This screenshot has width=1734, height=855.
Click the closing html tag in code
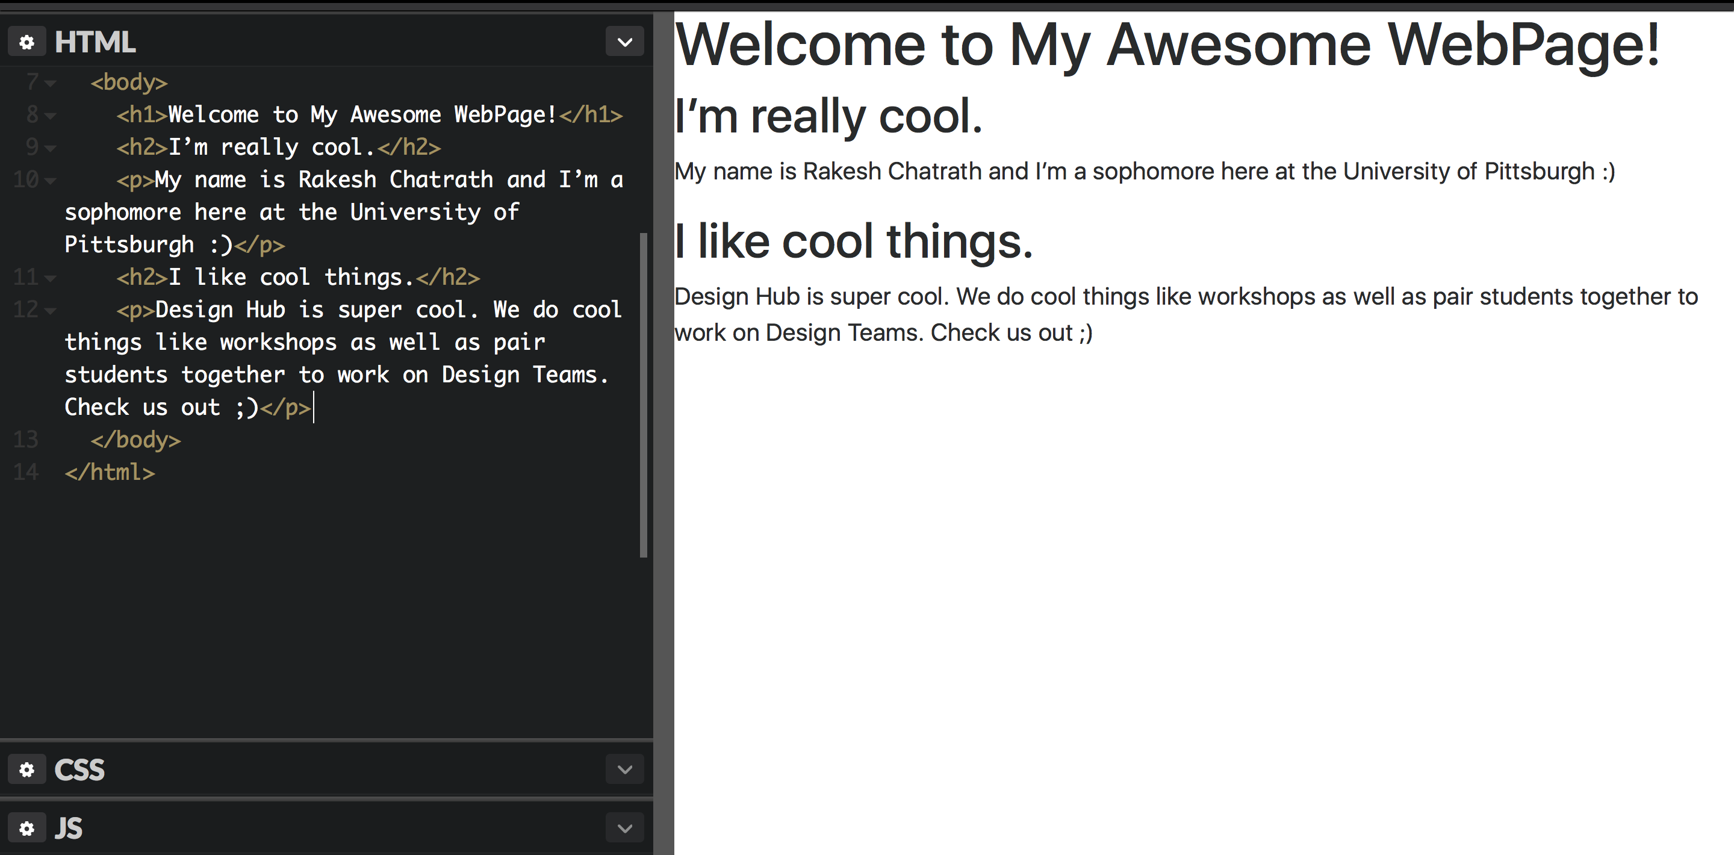coord(110,472)
